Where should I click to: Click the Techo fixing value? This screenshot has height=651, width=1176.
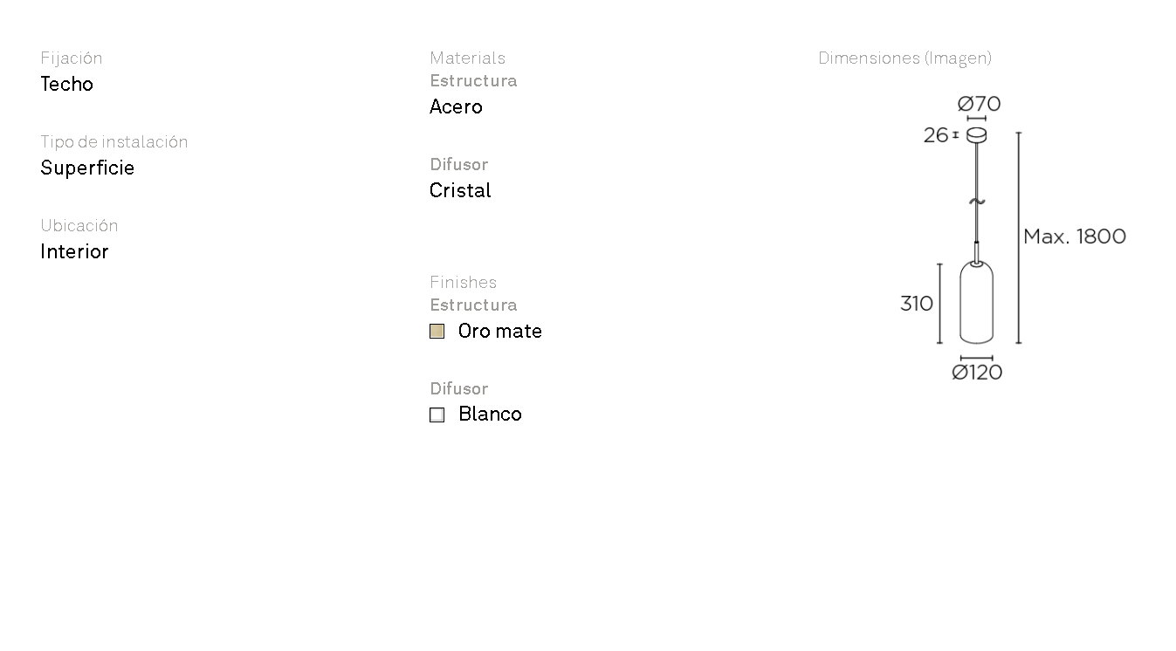coord(67,85)
